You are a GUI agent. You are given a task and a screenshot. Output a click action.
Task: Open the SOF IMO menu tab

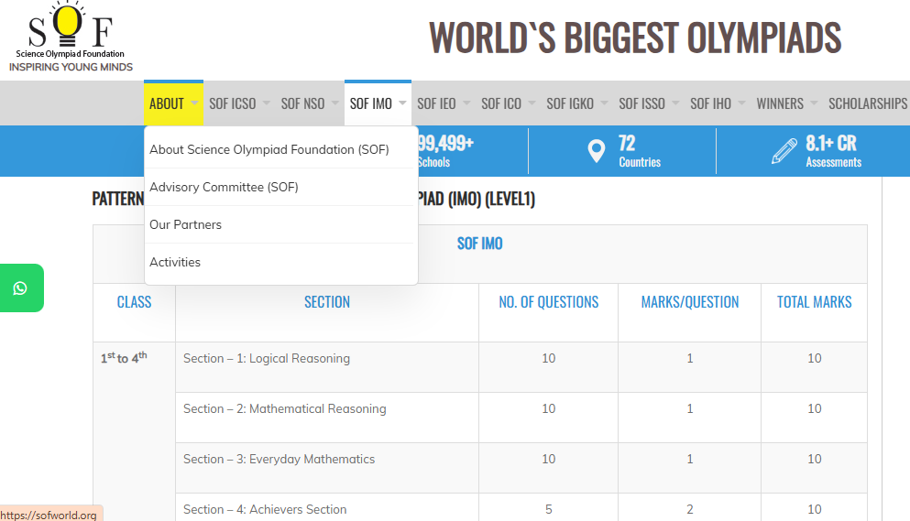pyautogui.click(x=371, y=103)
